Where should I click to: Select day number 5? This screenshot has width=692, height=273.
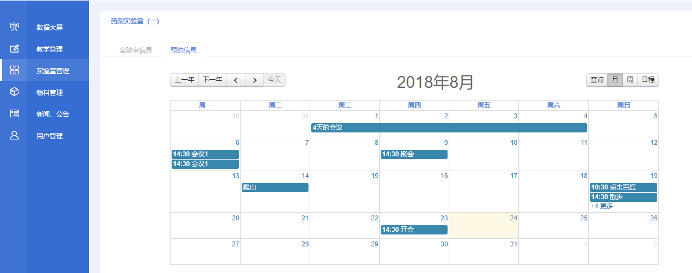(656, 116)
